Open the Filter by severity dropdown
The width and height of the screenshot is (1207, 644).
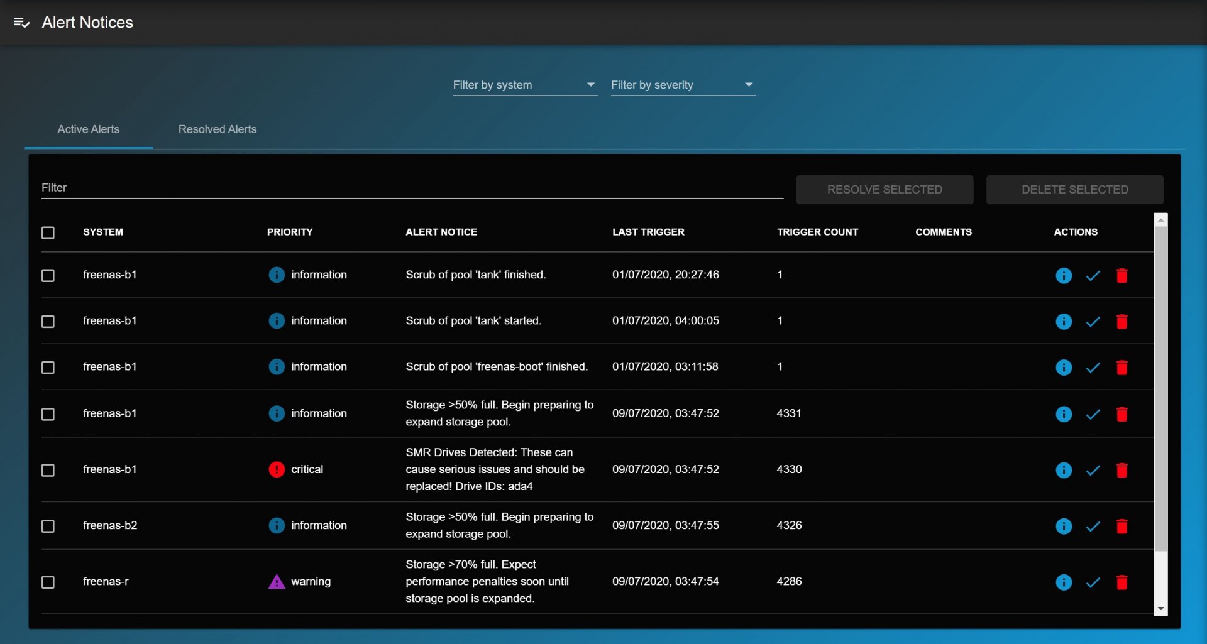pos(683,85)
